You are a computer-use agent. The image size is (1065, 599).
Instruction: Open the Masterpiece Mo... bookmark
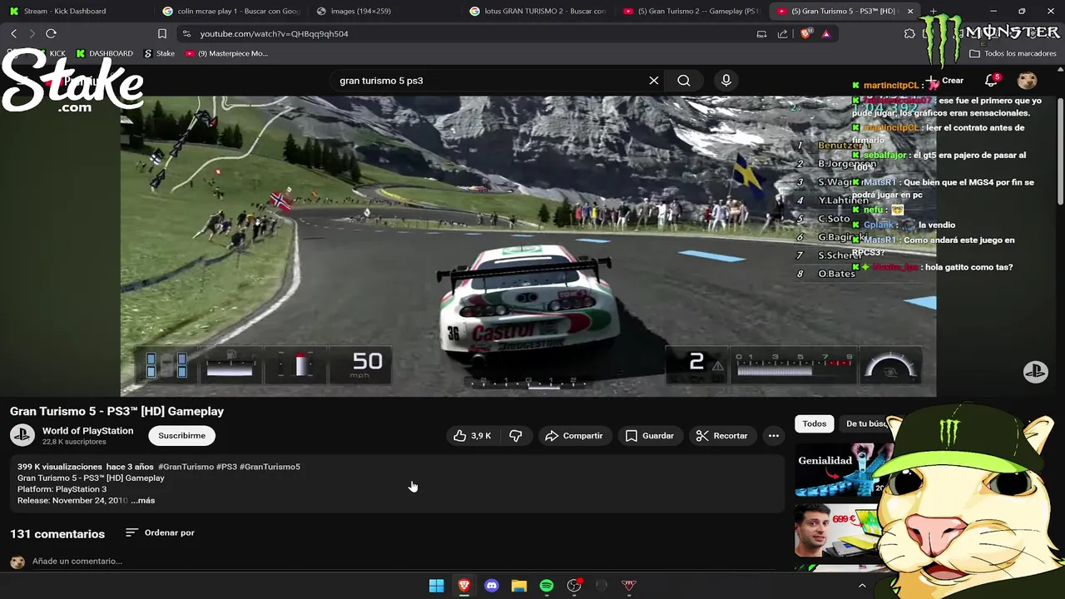(226, 53)
